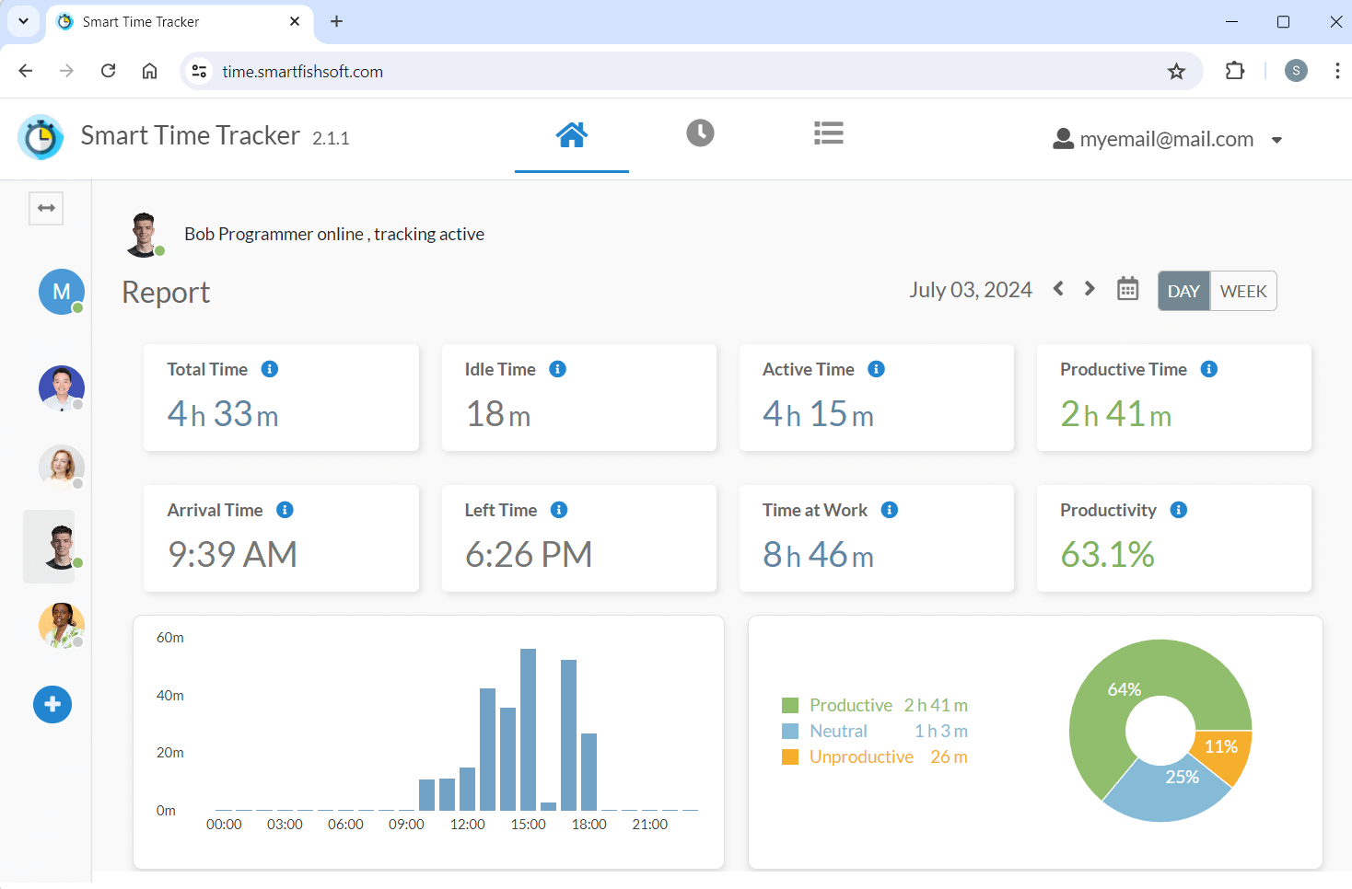Open a new browser tab
Screen dimensions: 1352x889
(336, 21)
